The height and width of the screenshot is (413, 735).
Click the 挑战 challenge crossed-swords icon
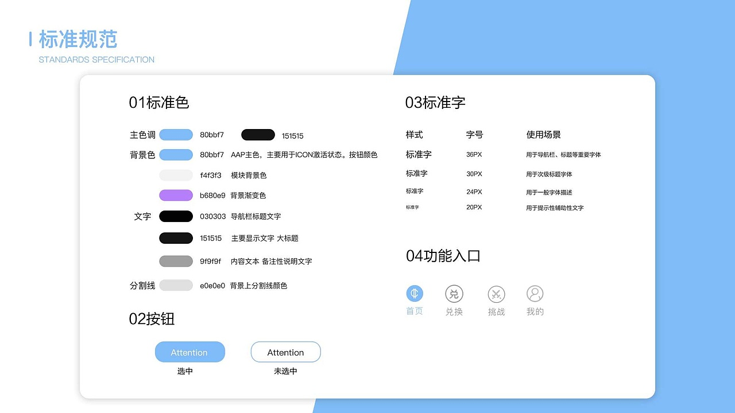coord(496,294)
